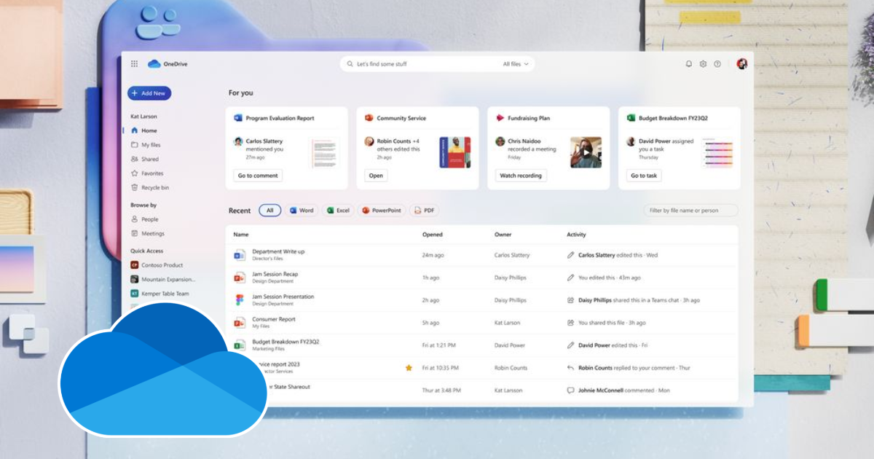
Task: Sort by the Owner column header
Action: [x=503, y=235]
